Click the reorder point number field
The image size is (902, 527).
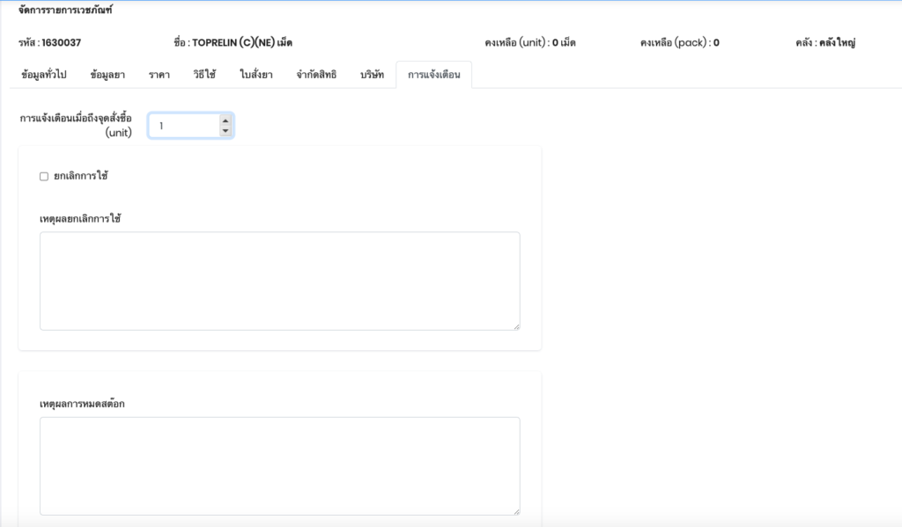(x=182, y=126)
